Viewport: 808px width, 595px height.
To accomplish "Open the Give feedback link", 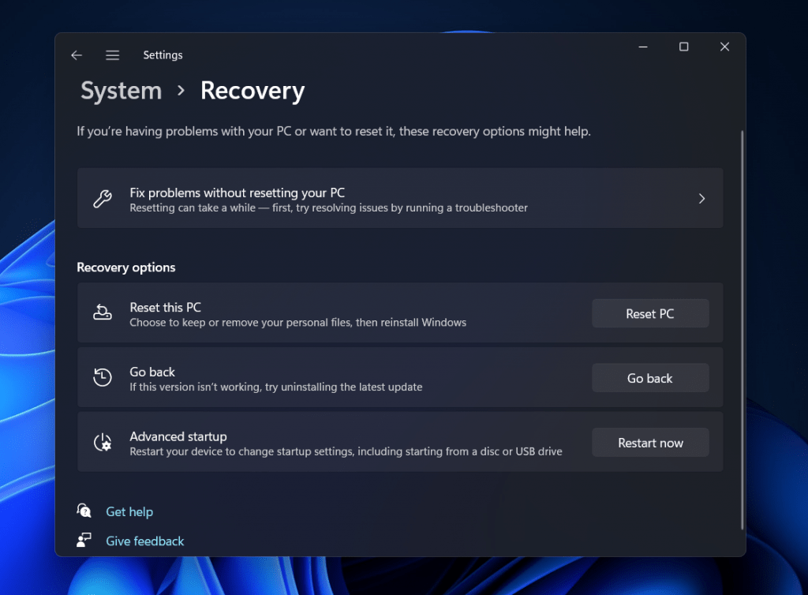I will point(145,541).
